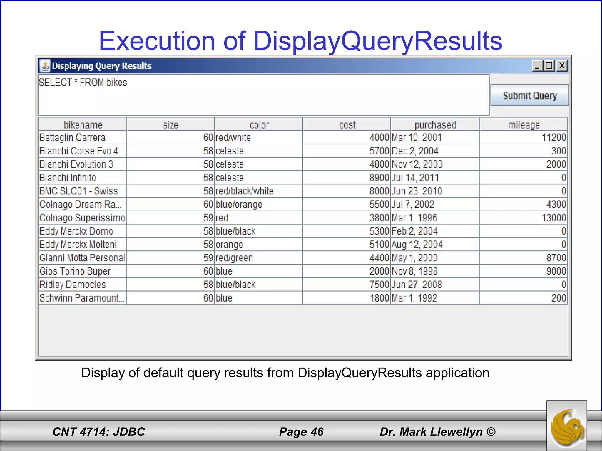The image size is (602, 451).
Task: Click the mileage cell 11200
Action: pos(524,137)
